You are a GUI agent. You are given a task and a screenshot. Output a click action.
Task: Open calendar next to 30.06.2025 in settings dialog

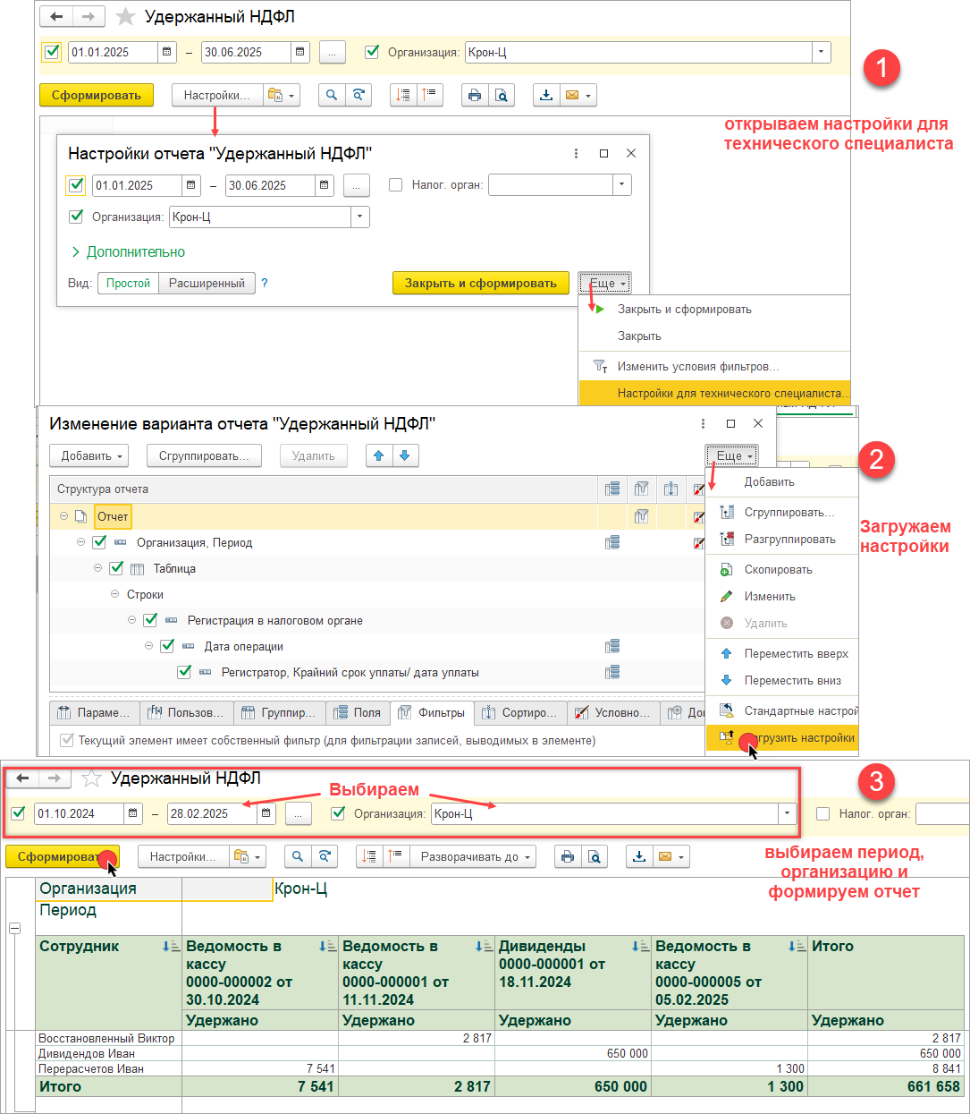pyautogui.click(x=325, y=185)
